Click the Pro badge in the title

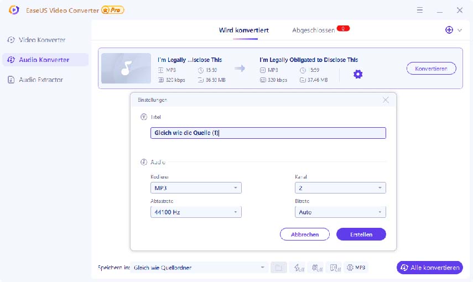[x=113, y=10]
